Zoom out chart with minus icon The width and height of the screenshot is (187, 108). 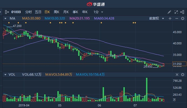[176, 18]
